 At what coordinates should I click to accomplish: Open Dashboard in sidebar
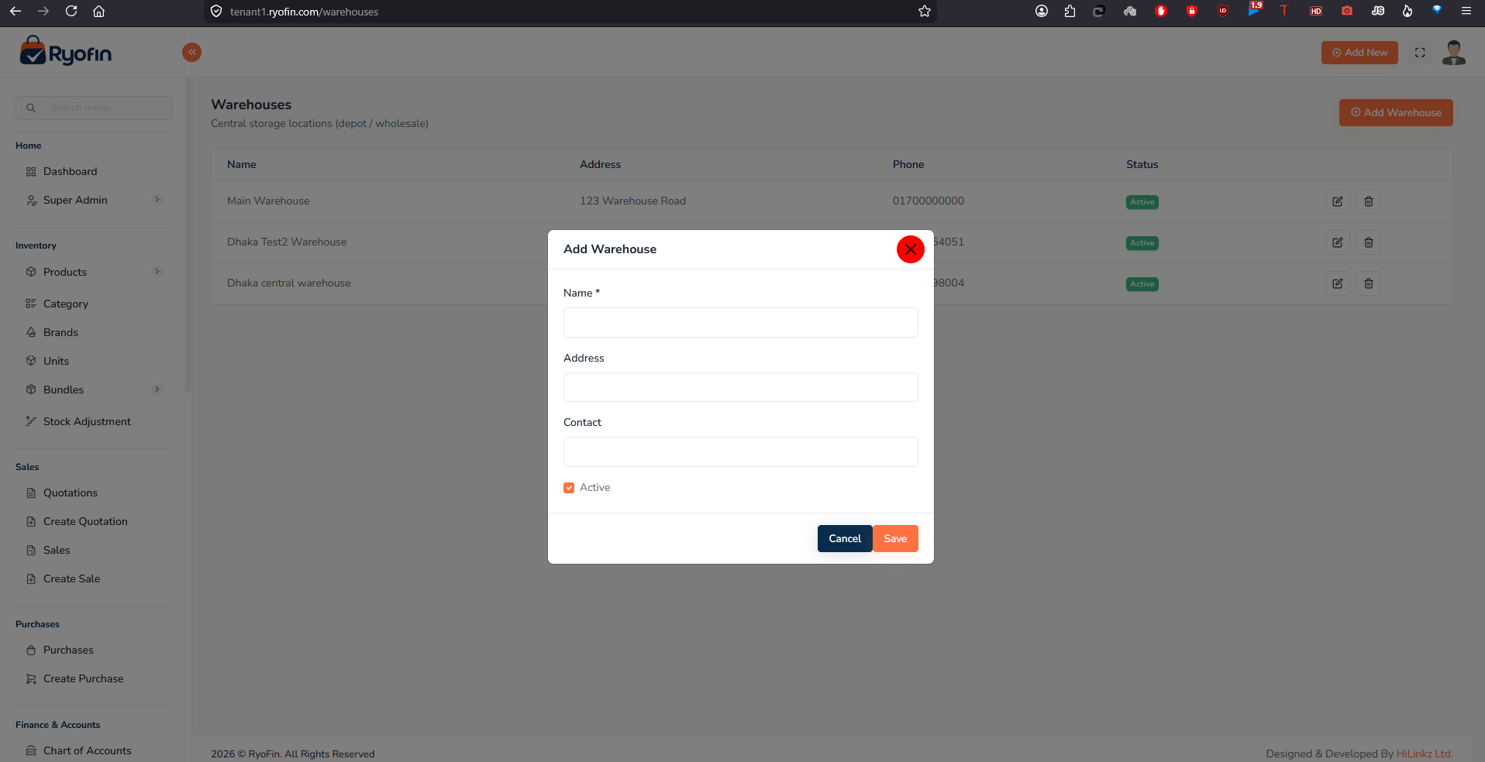[70, 171]
